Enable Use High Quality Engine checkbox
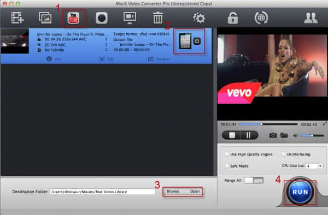 tap(226, 154)
